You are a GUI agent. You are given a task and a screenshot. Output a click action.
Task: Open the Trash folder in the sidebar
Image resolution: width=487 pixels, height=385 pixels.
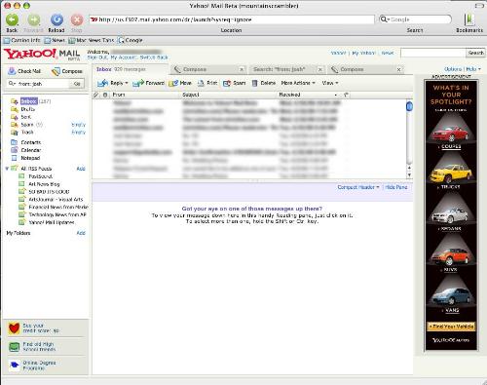tap(27, 133)
